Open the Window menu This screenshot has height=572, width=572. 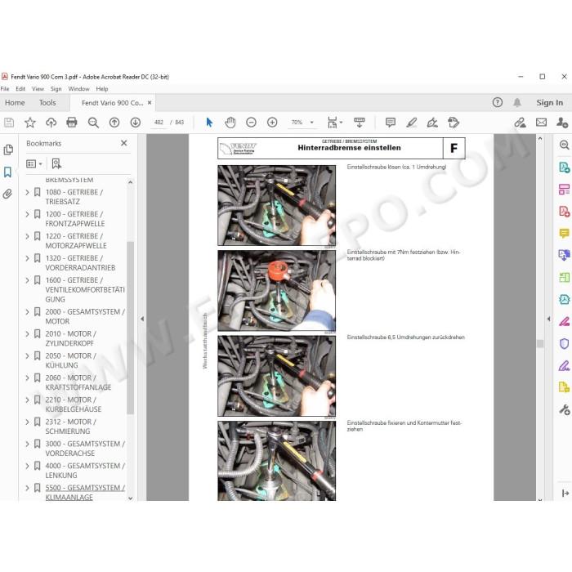pos(78,88)
